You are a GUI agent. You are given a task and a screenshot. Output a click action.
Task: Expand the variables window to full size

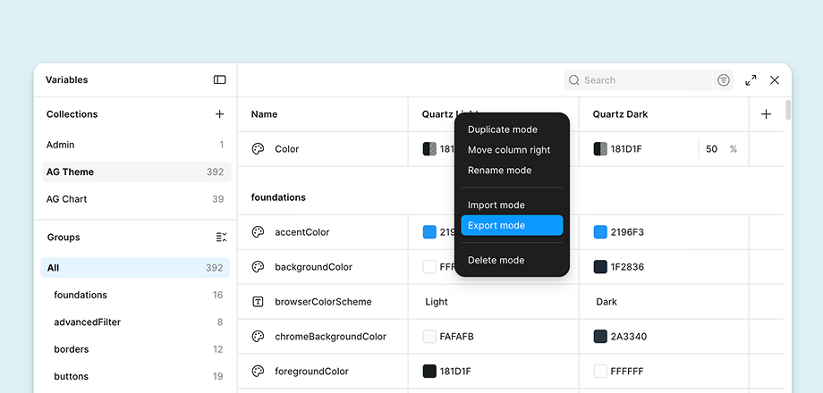point(751,80)
